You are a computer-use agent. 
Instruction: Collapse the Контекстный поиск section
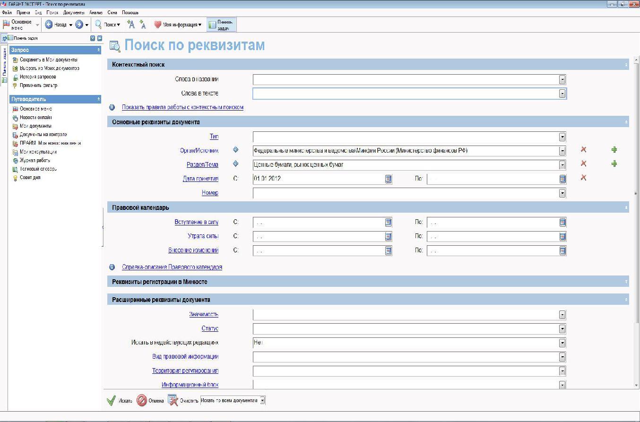626,65
